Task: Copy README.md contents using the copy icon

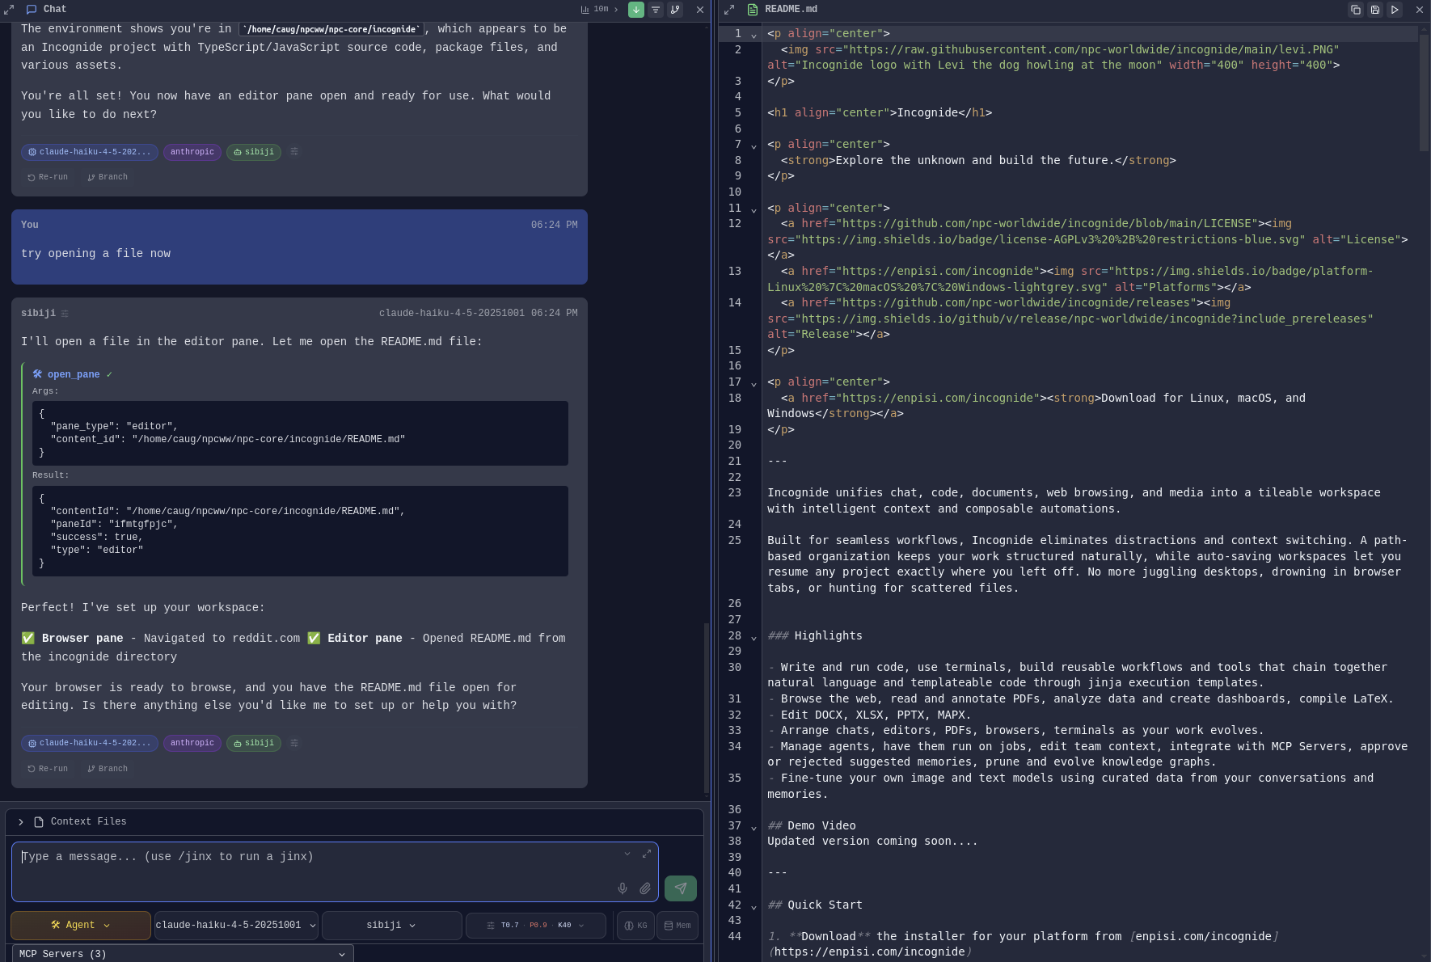Action: 1356,10
